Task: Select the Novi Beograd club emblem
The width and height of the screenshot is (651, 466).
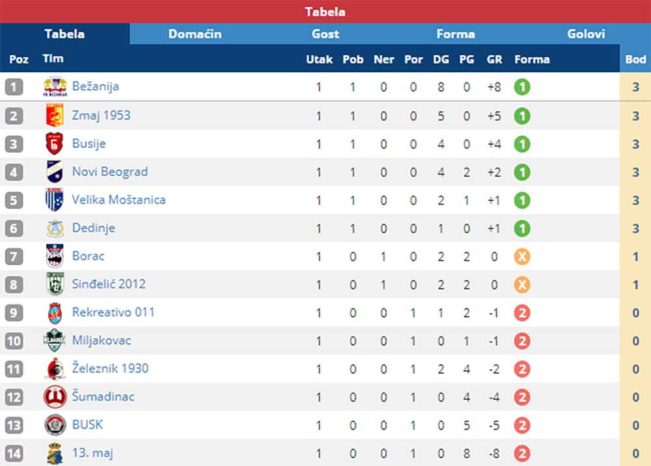Action: (x=55, y=172)
